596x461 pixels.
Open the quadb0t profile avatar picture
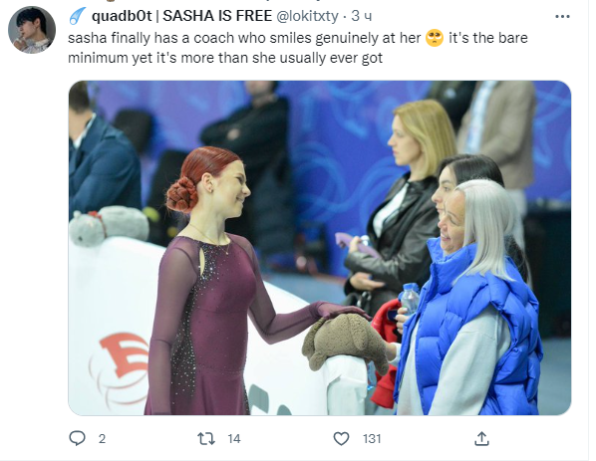click(32, 30)
